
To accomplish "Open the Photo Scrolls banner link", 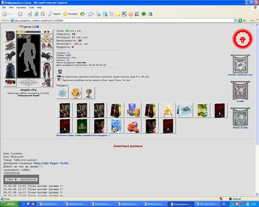I will tap(240, 118).
